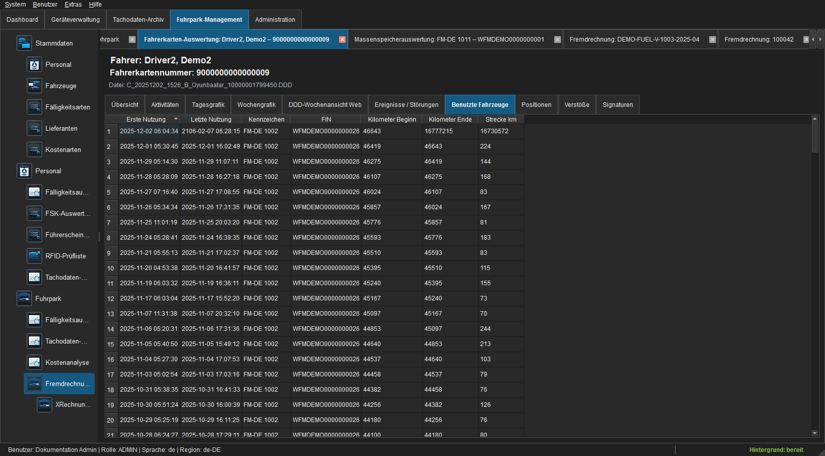Open the RFID-Prüfliste icon

point(34,256)
